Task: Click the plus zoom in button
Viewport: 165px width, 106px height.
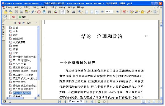Action: (x=118, y=12)
